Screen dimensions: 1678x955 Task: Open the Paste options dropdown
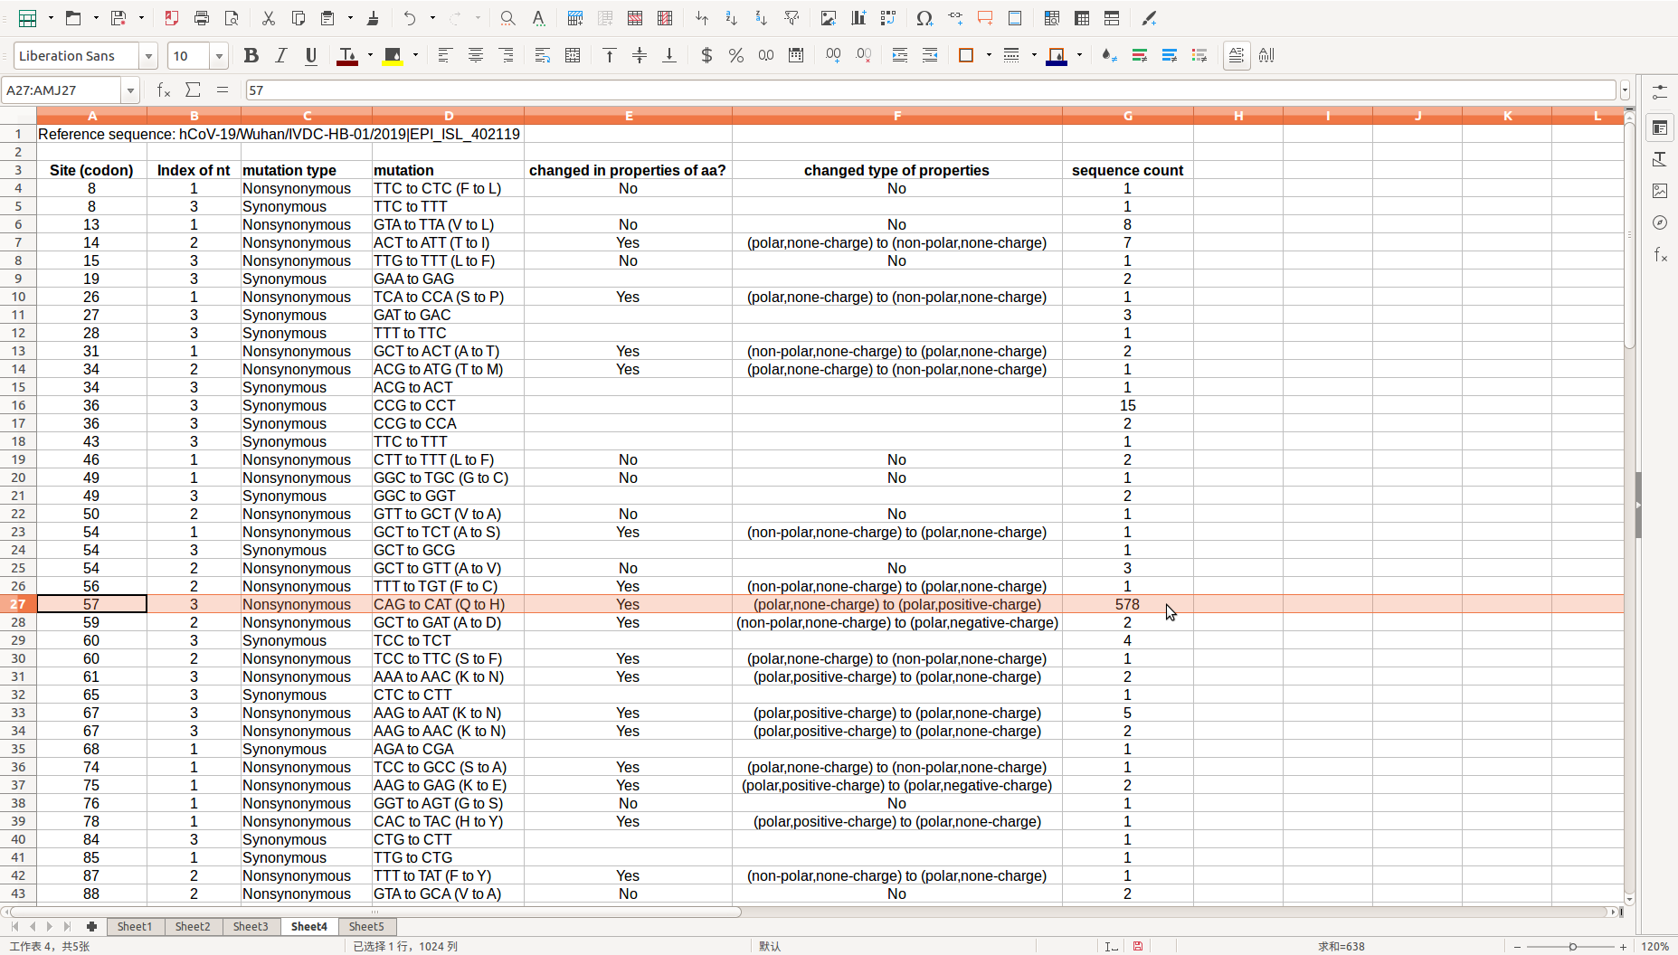click(x=350, y=18)
